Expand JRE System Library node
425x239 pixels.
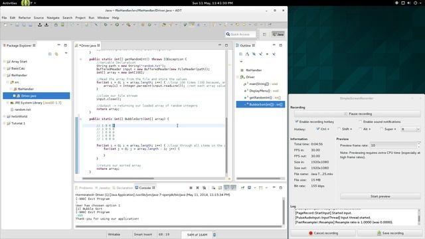click(7, 103)
